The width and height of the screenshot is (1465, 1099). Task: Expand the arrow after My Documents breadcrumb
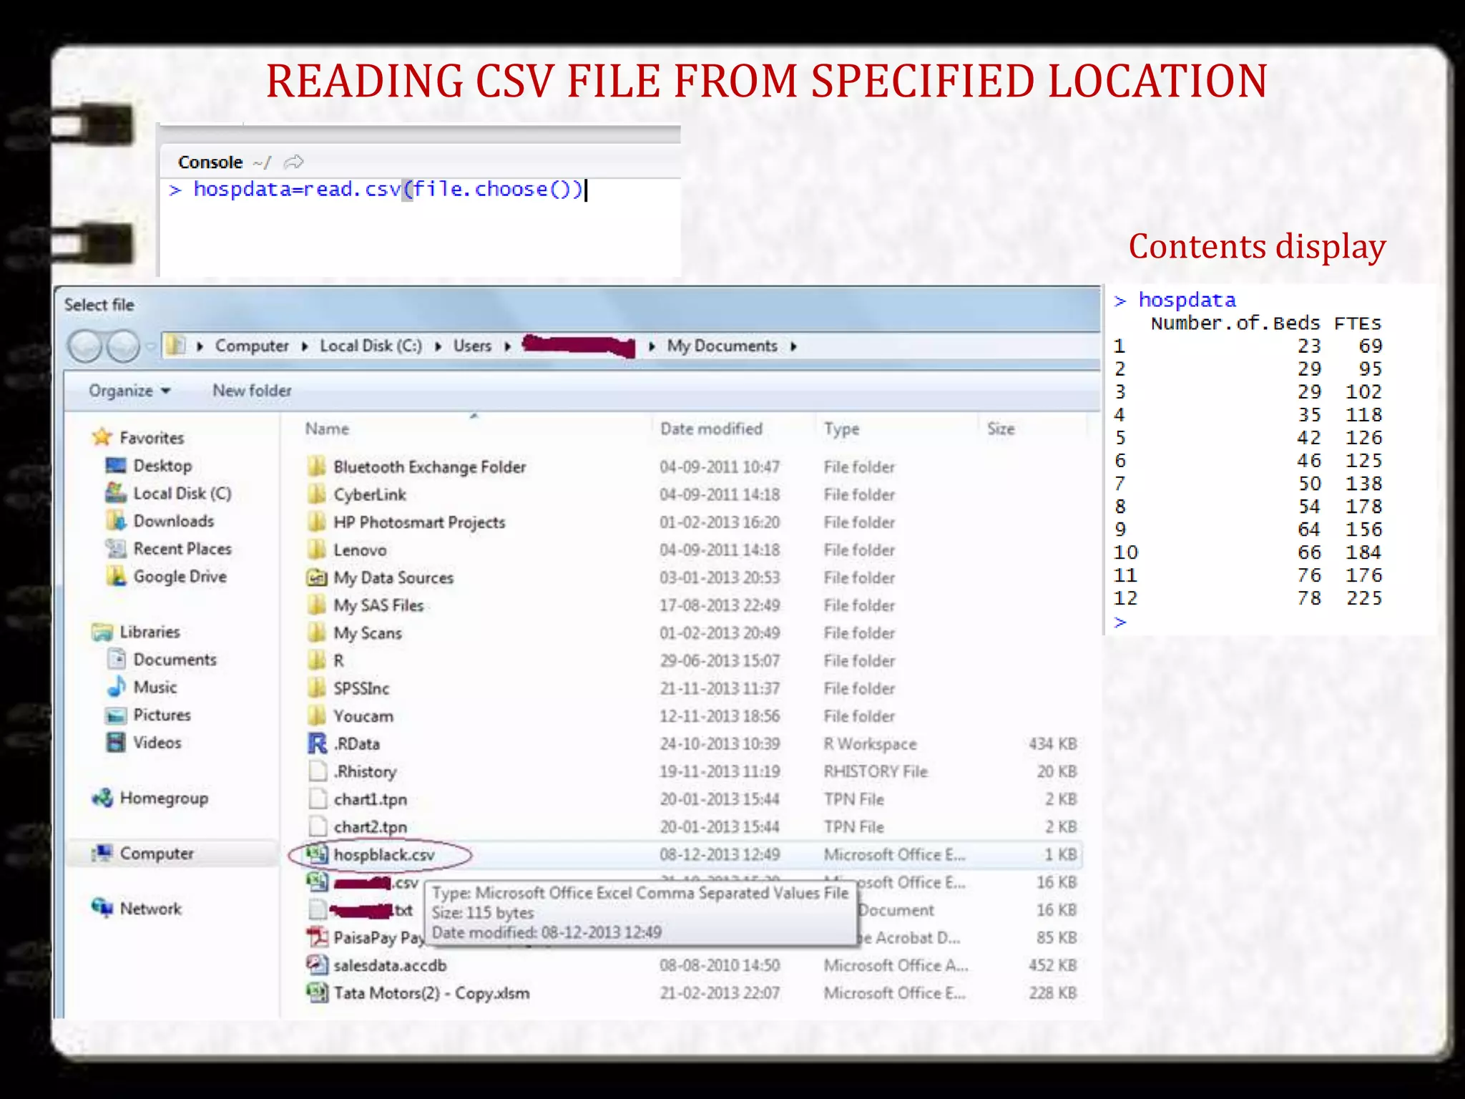point(793,347)
